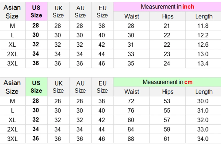221x146 pixels.
Task: Click the 88 waist measurement
Action: [x=131, y=139]
